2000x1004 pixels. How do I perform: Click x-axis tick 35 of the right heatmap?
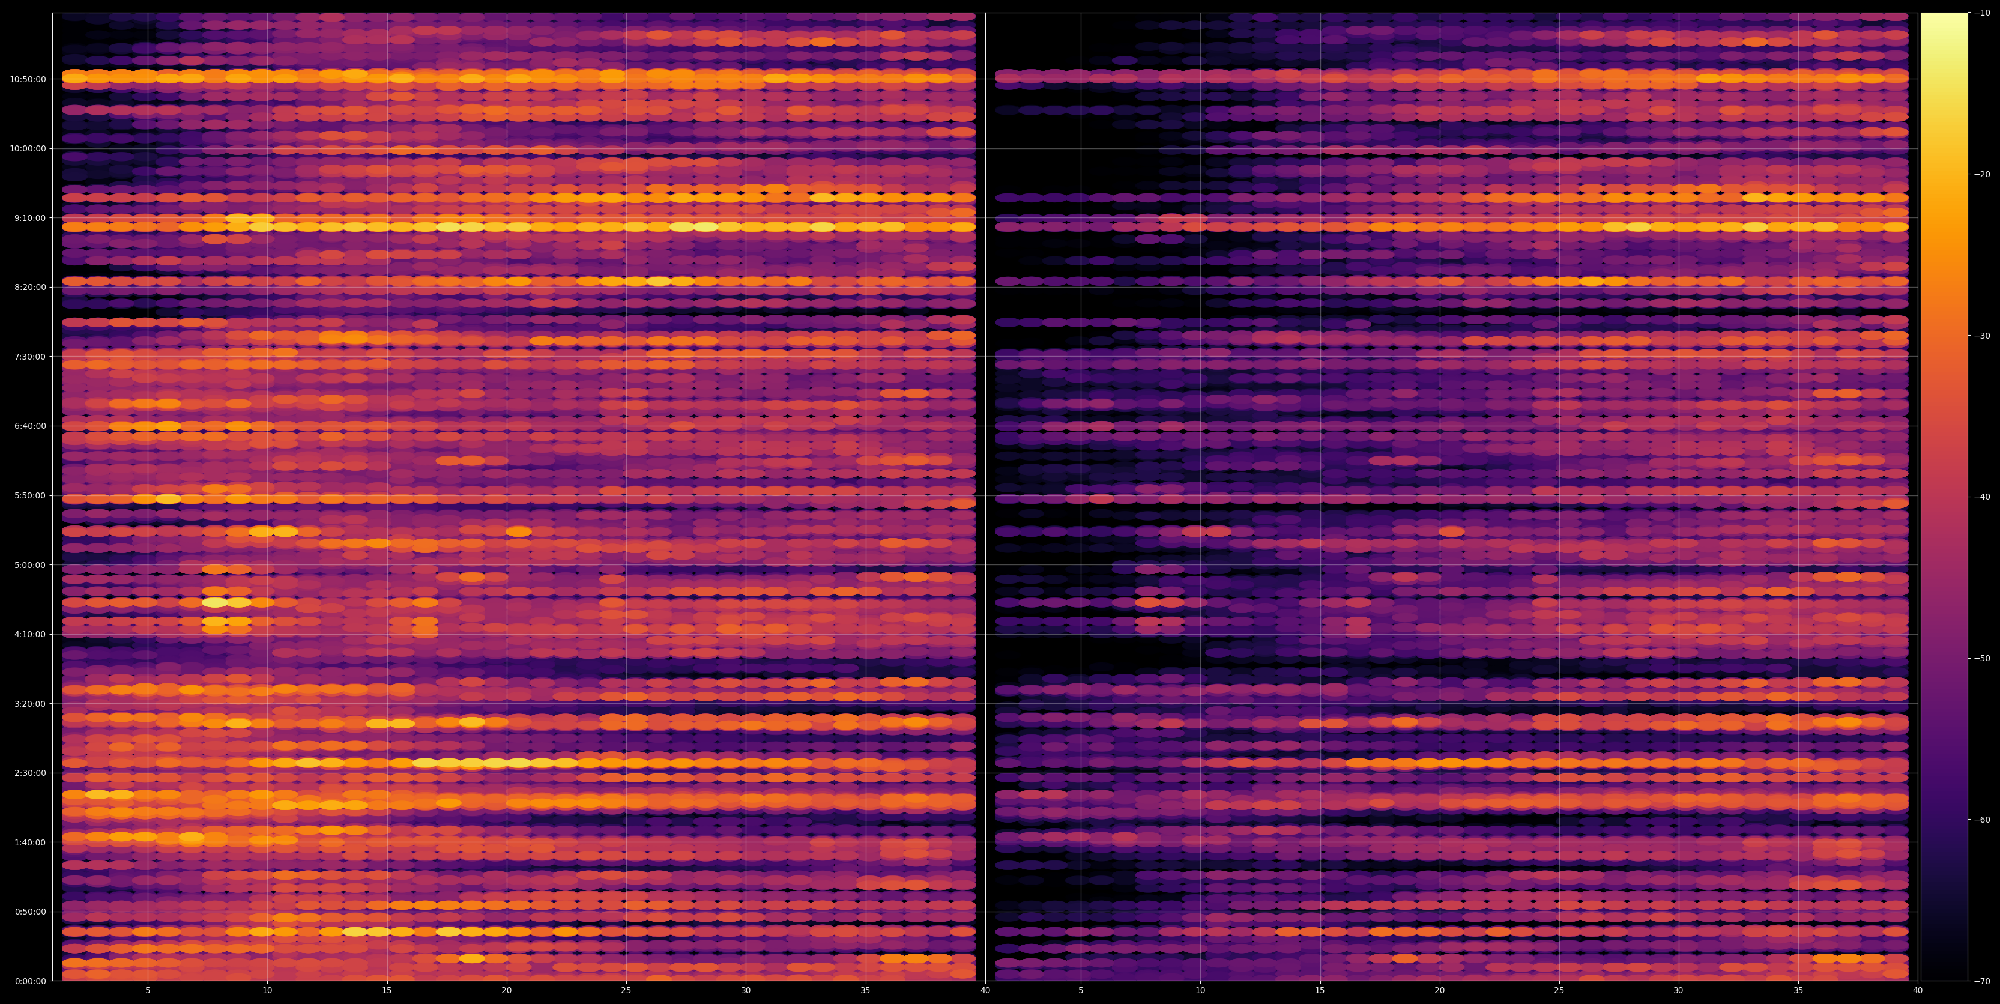pos(1798,991)
